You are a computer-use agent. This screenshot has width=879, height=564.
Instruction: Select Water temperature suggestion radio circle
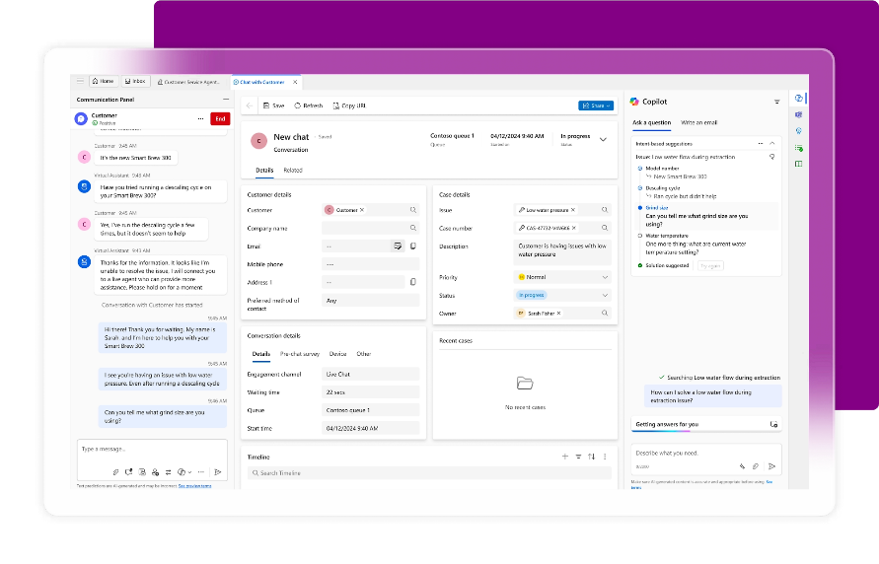pos(640,237)
